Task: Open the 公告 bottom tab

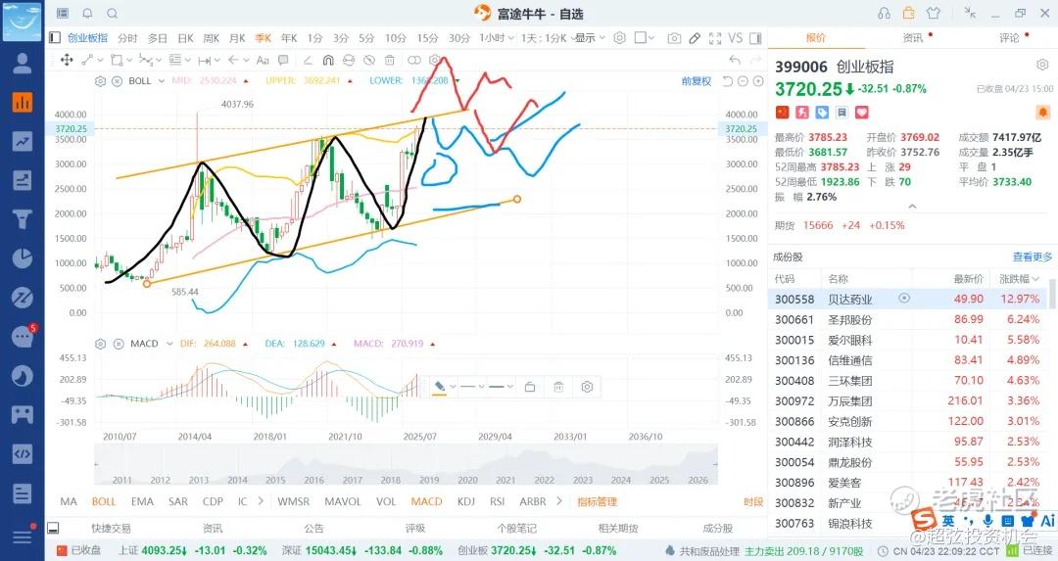Action: (x=313, y=528)
